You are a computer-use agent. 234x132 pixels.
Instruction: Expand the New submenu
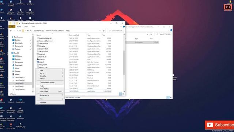pyautogui.click(x=50, y=99)
